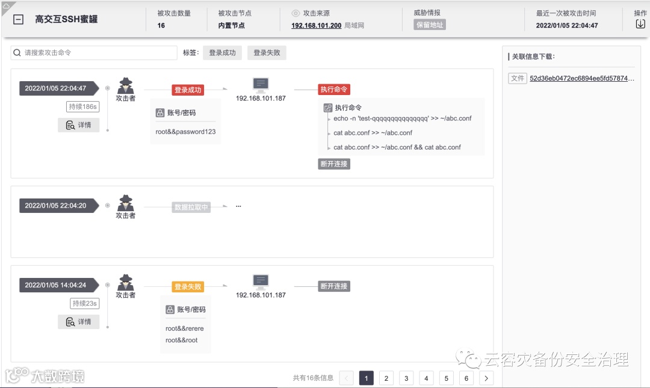Click the computer icon in the 14:04:24 event
The image size is (650, 388).
click(261, 282)
